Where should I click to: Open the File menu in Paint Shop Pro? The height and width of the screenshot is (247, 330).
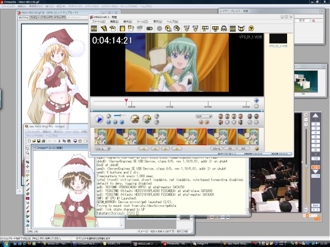click(32, 132)
